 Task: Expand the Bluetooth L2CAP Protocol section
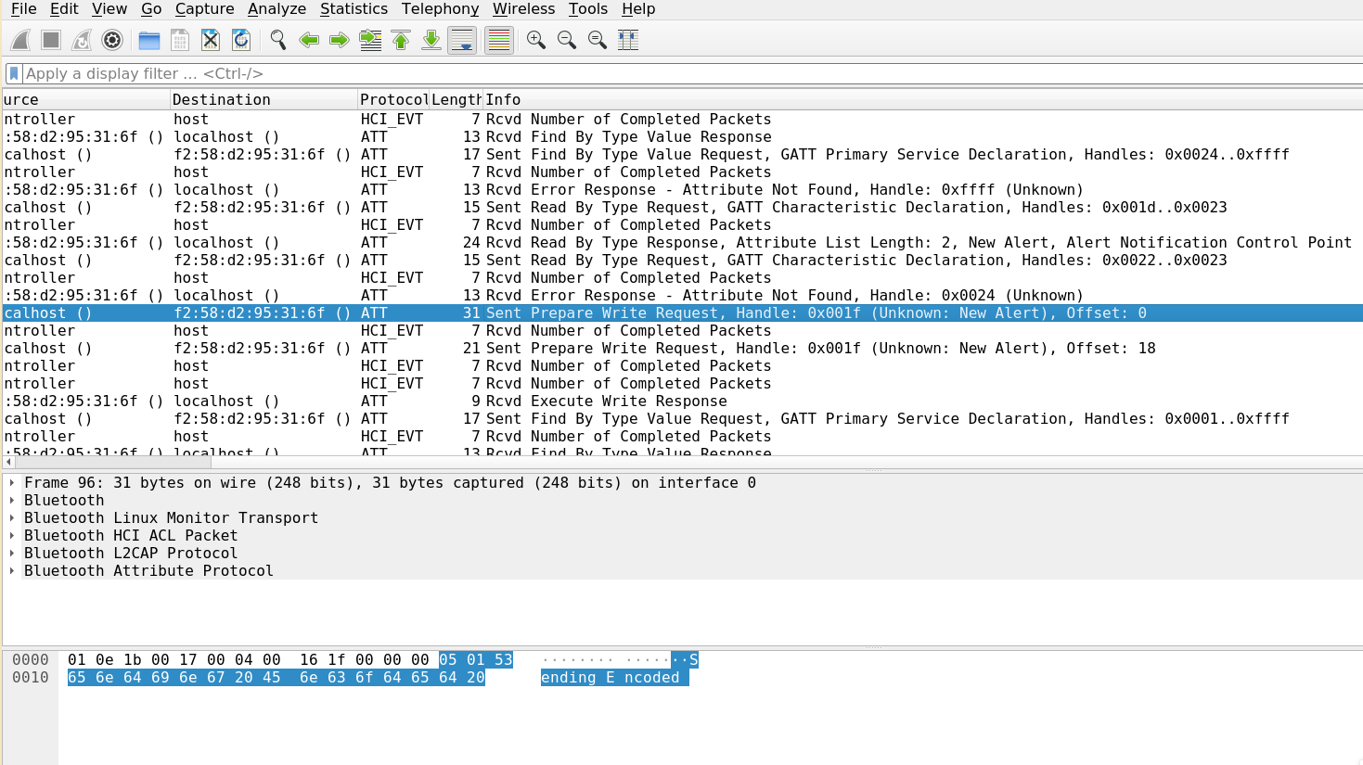tap(13, 553)
